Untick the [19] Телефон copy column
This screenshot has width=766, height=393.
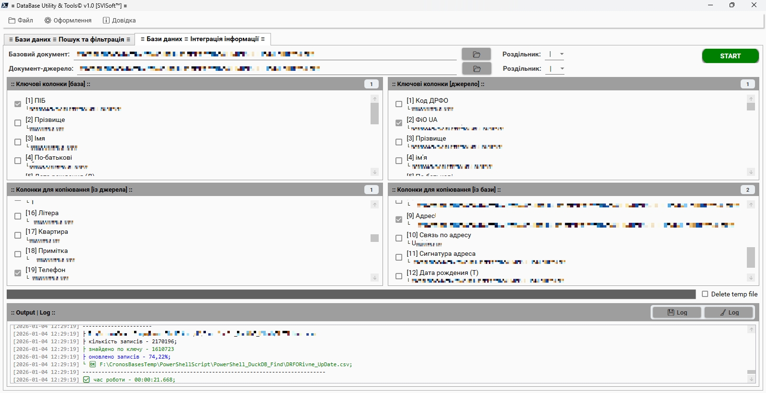point(18,273)
